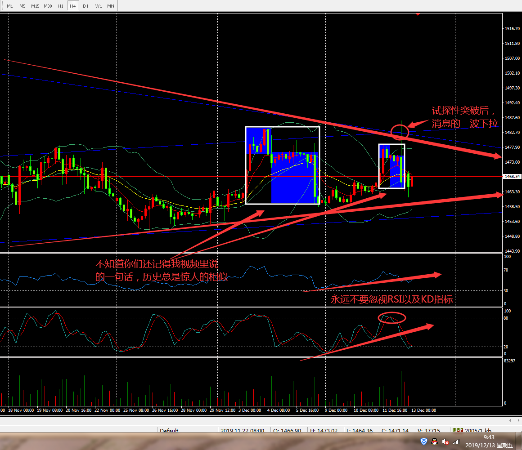Click the muted speaker volume icon
The image size is (522, 450).
tap(445, 442)
